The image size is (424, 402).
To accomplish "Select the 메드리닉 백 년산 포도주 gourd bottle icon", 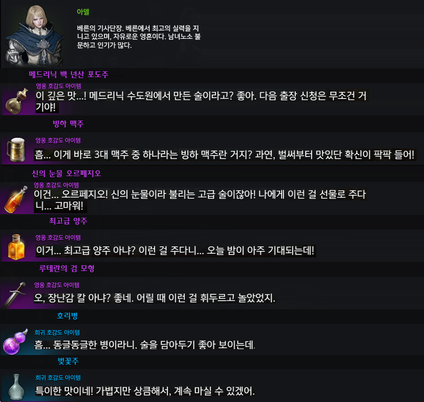I will click(x=17, y=100).
